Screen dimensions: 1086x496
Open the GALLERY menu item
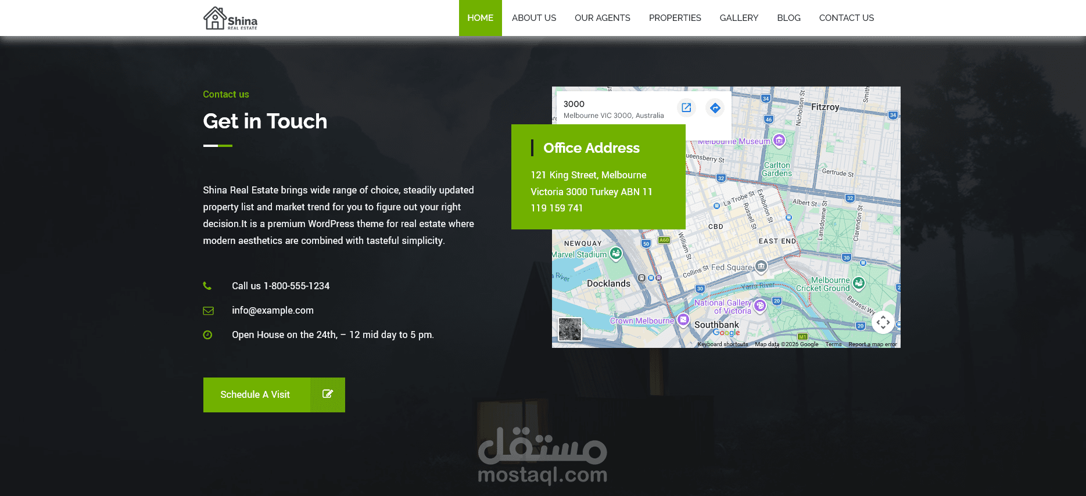(739, 18)
